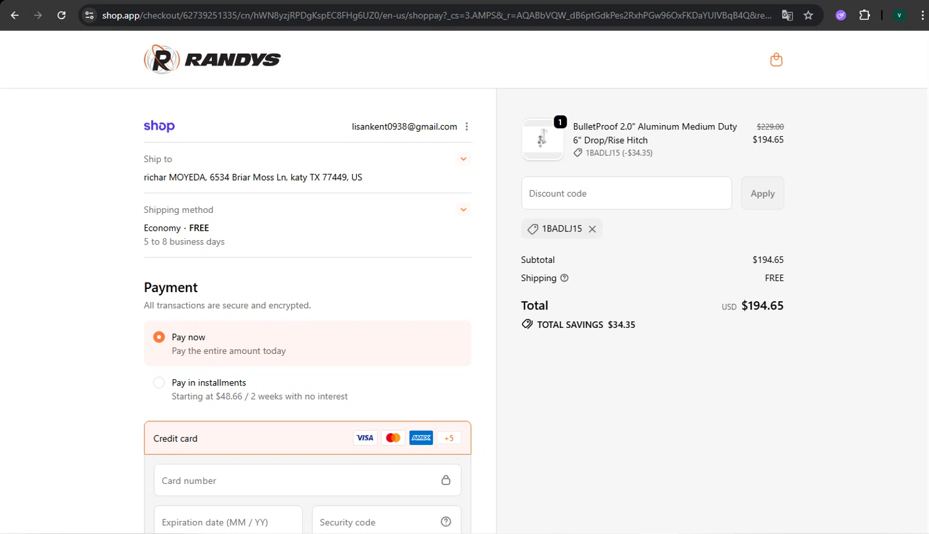Expand the Ship to section
The height and width of the screenshot is (534, 929).
[x=463, y=159]
